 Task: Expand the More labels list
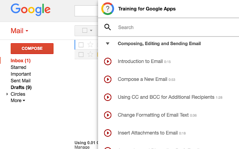[x=18, y=101]
